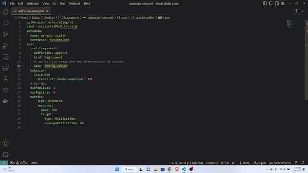Open the Customize Layout button
This screenshot has height=173, width=308.
pyautogui.click(x=283, y=3)
